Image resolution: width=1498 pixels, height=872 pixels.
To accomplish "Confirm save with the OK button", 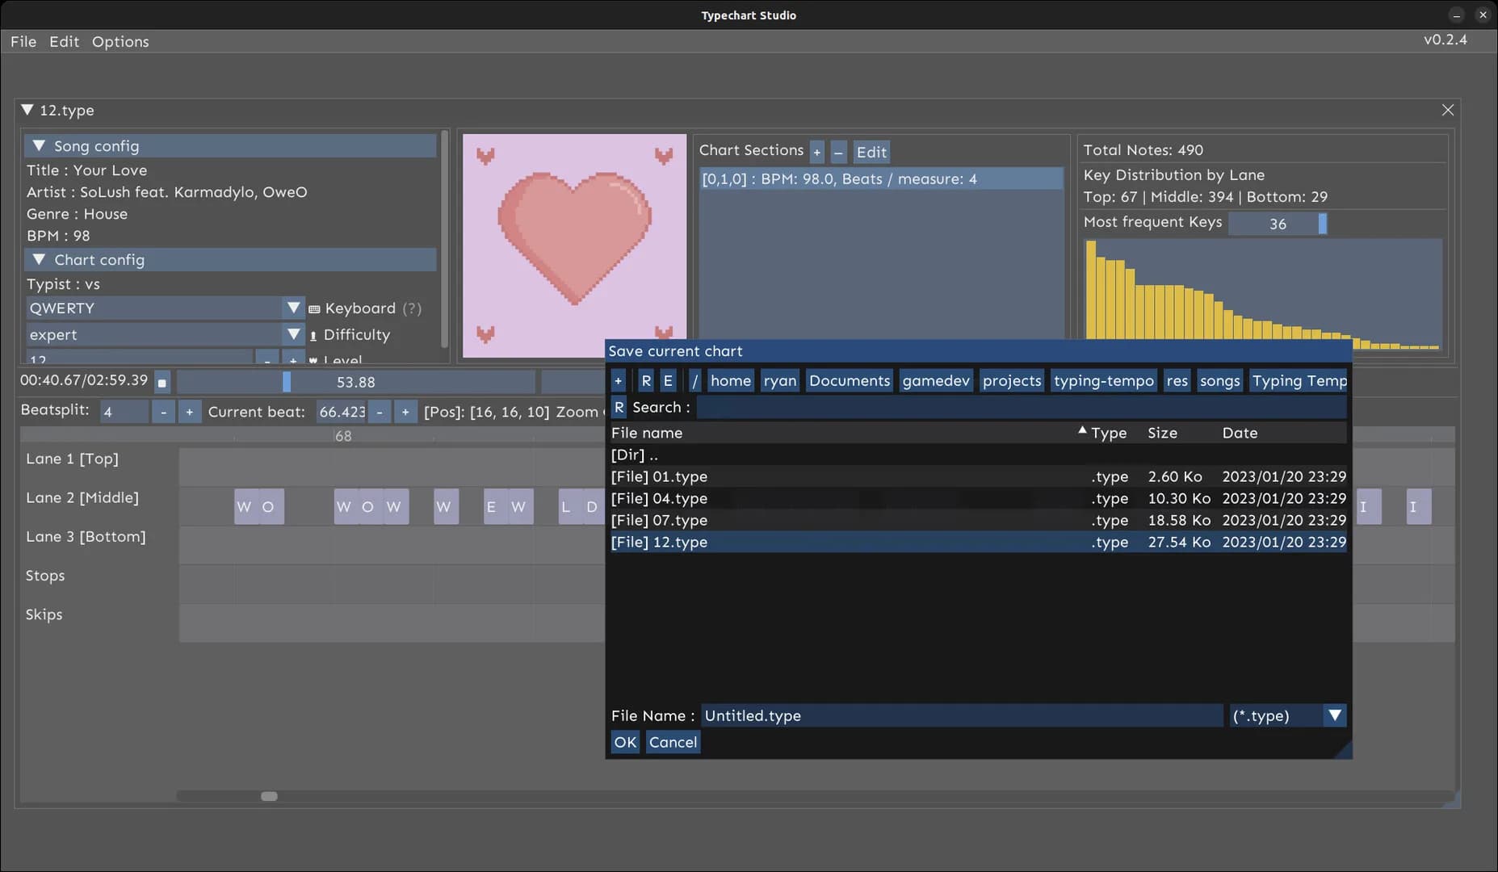I will click(625, 742).
